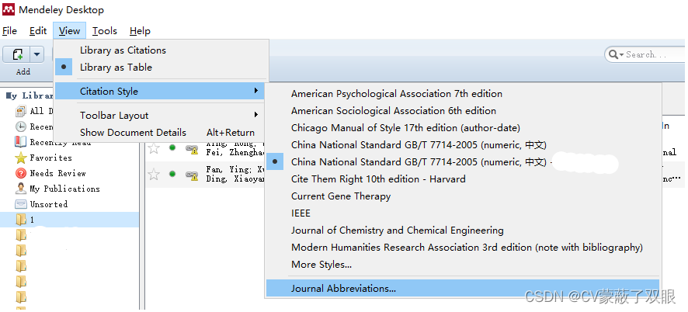This screenshot has width=688, height=312.
Task: Click the Recently Added clock icon
Action: point(21,127)
